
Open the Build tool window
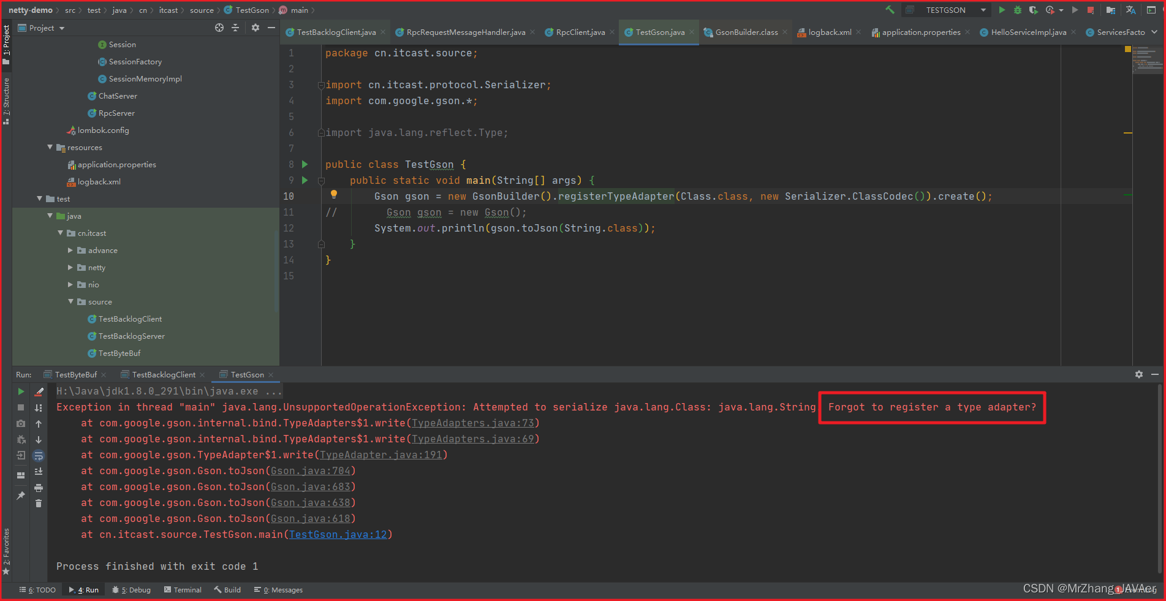pyautogui.click(x=227, y=590)
